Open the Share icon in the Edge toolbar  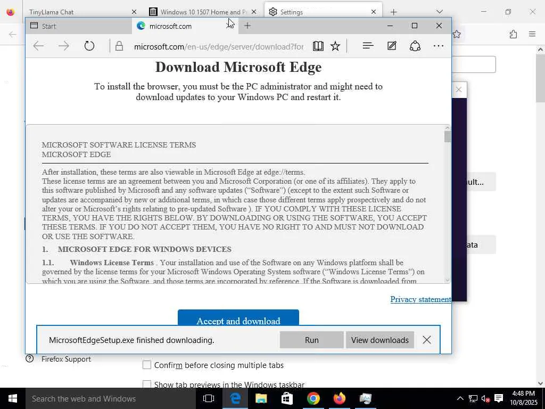pyautogui.click(x=415, y=46)
